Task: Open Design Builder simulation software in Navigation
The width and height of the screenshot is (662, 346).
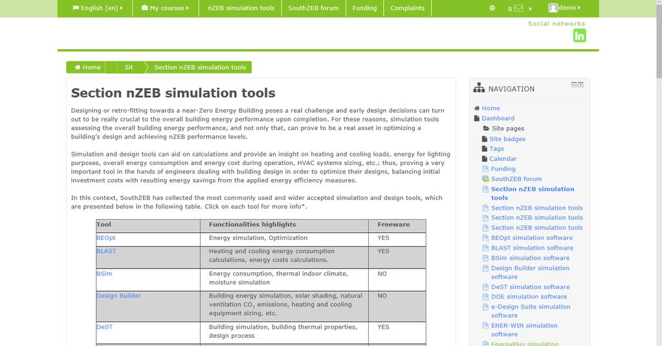Action: click(530, 272)
